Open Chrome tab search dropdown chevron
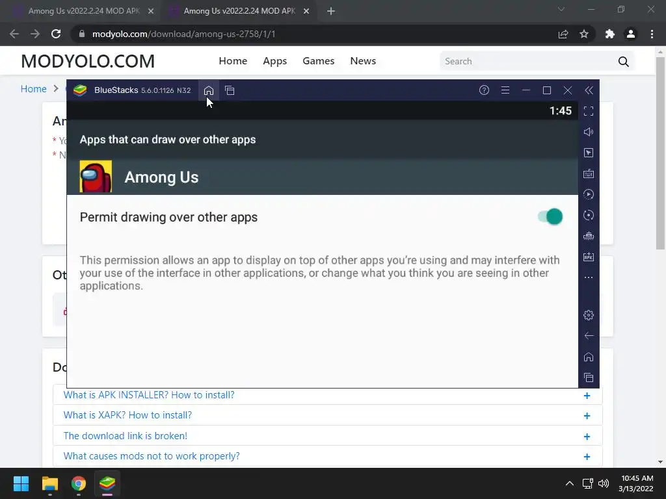The width and height of the screenshot is (666, 499). click(x=561, y=9)
